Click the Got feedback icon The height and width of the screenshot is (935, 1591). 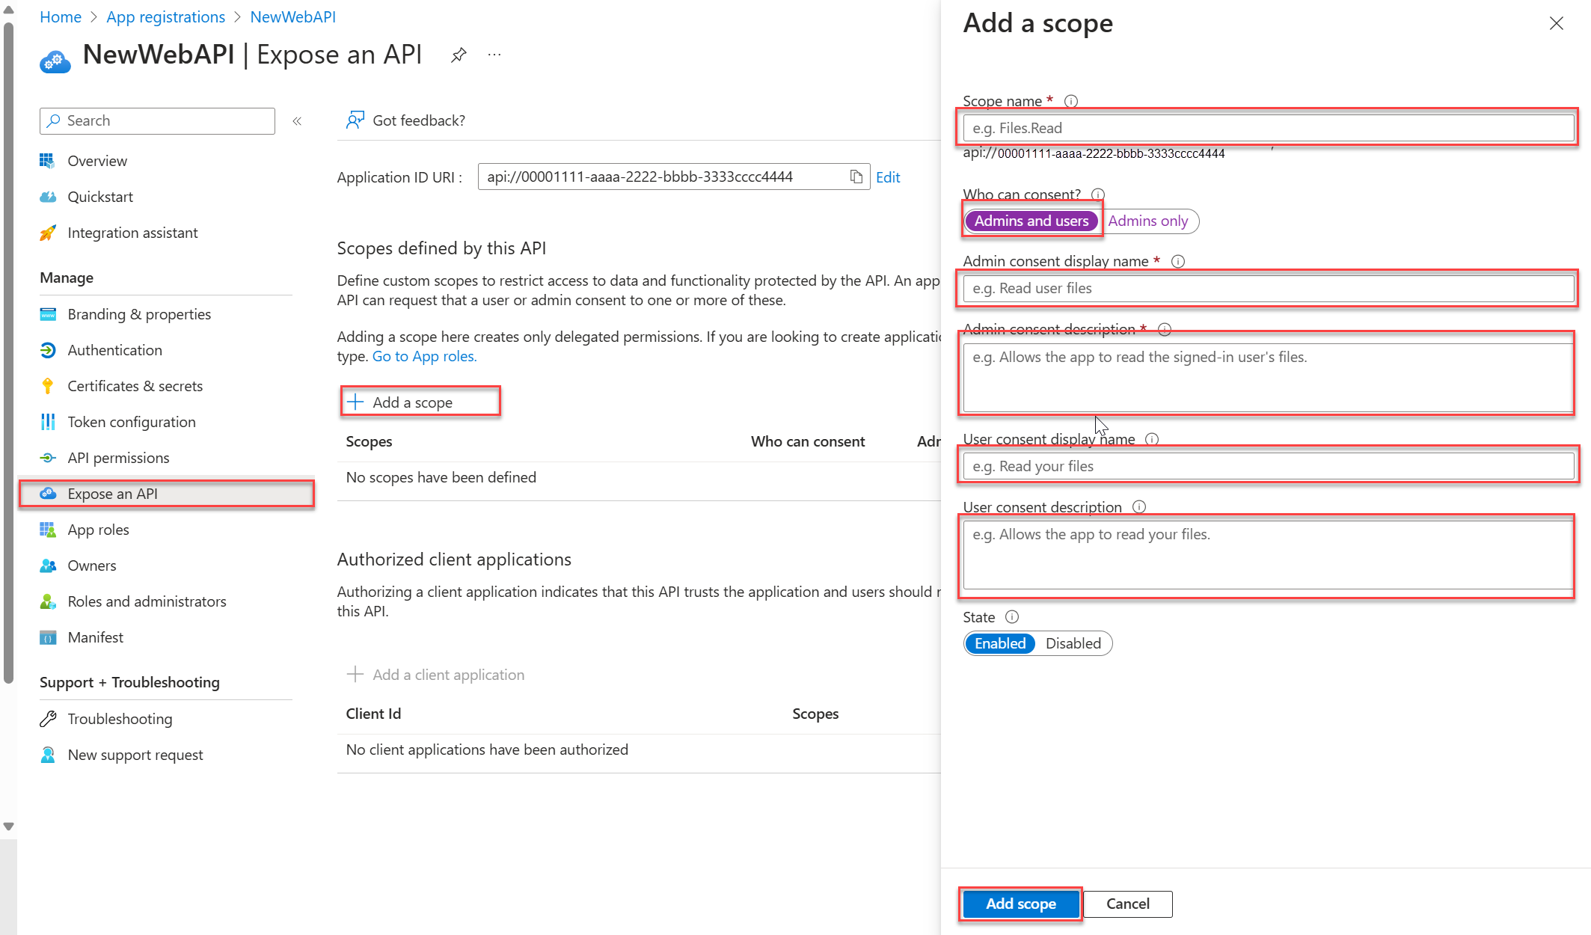click(x=355, y=120)
